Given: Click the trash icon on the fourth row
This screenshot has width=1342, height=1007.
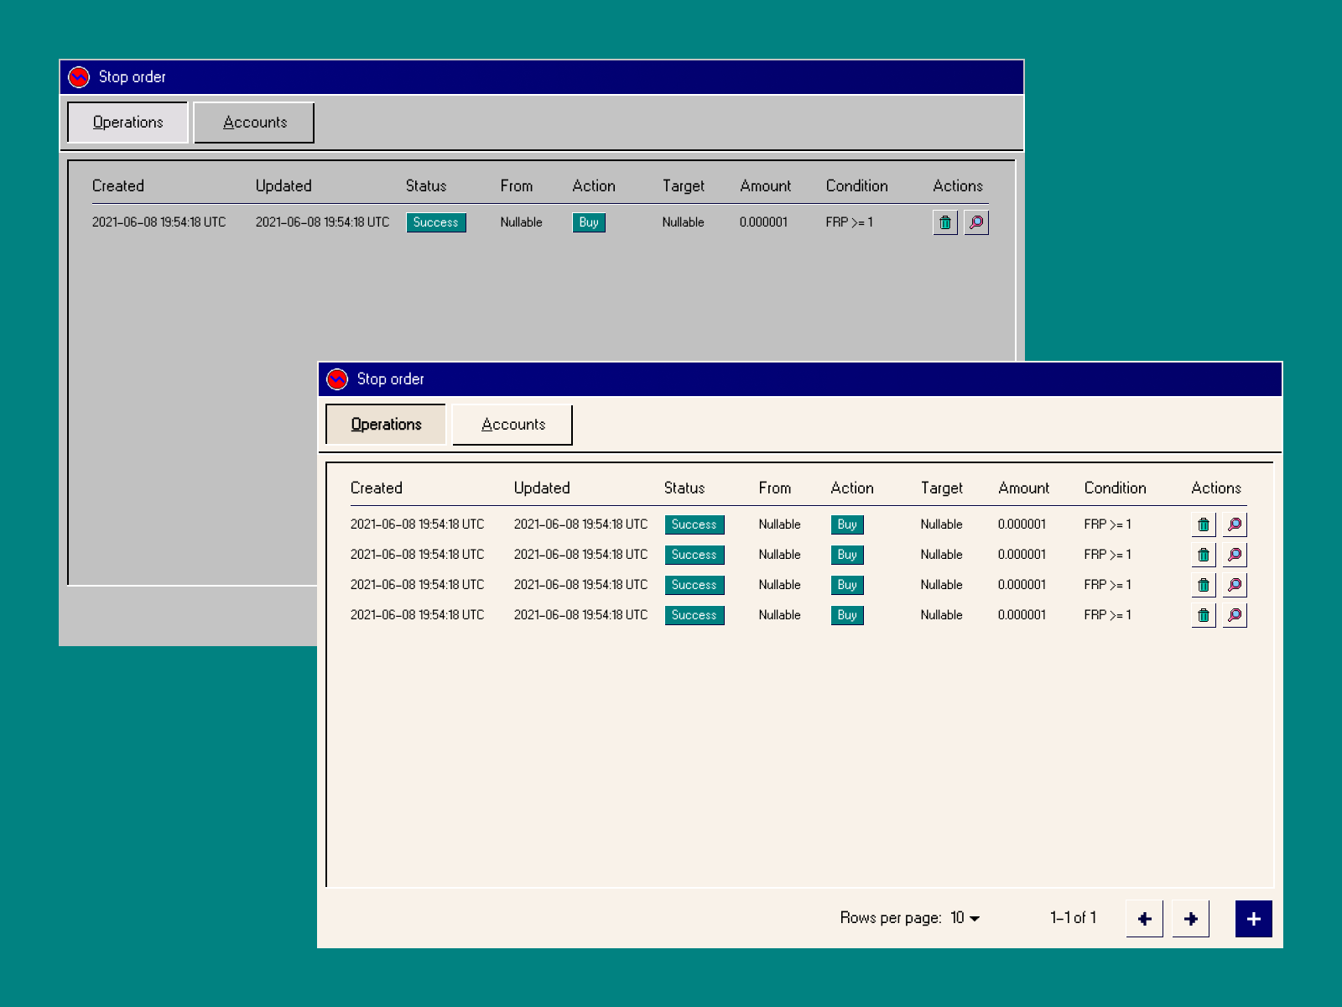Looking at the screenshot, I should click(1203, 615).
